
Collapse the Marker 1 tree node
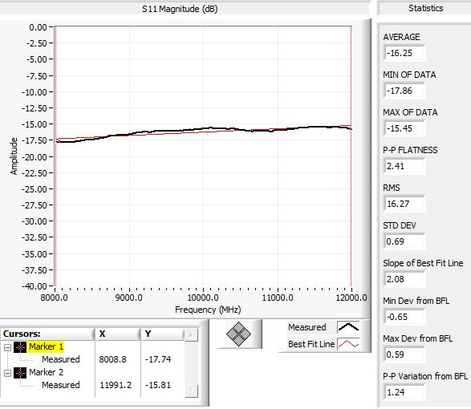[7, 347]
